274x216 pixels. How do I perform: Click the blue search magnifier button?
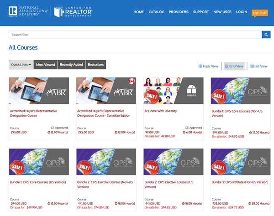point(266,35)
